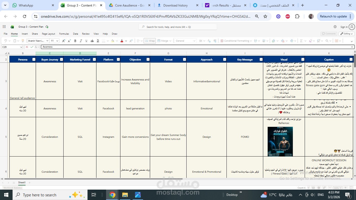The height and width of the screenshot is (200, 356).
Task: Undo the last action
Action: pos(5,41)
